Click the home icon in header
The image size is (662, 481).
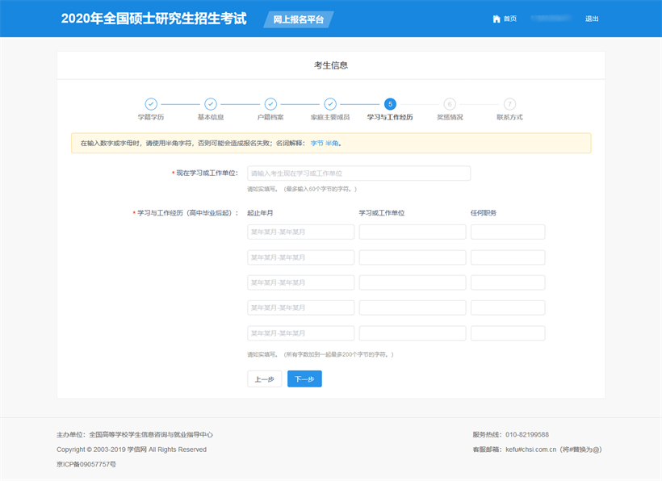pyautogui.click(x=497, y=19)
